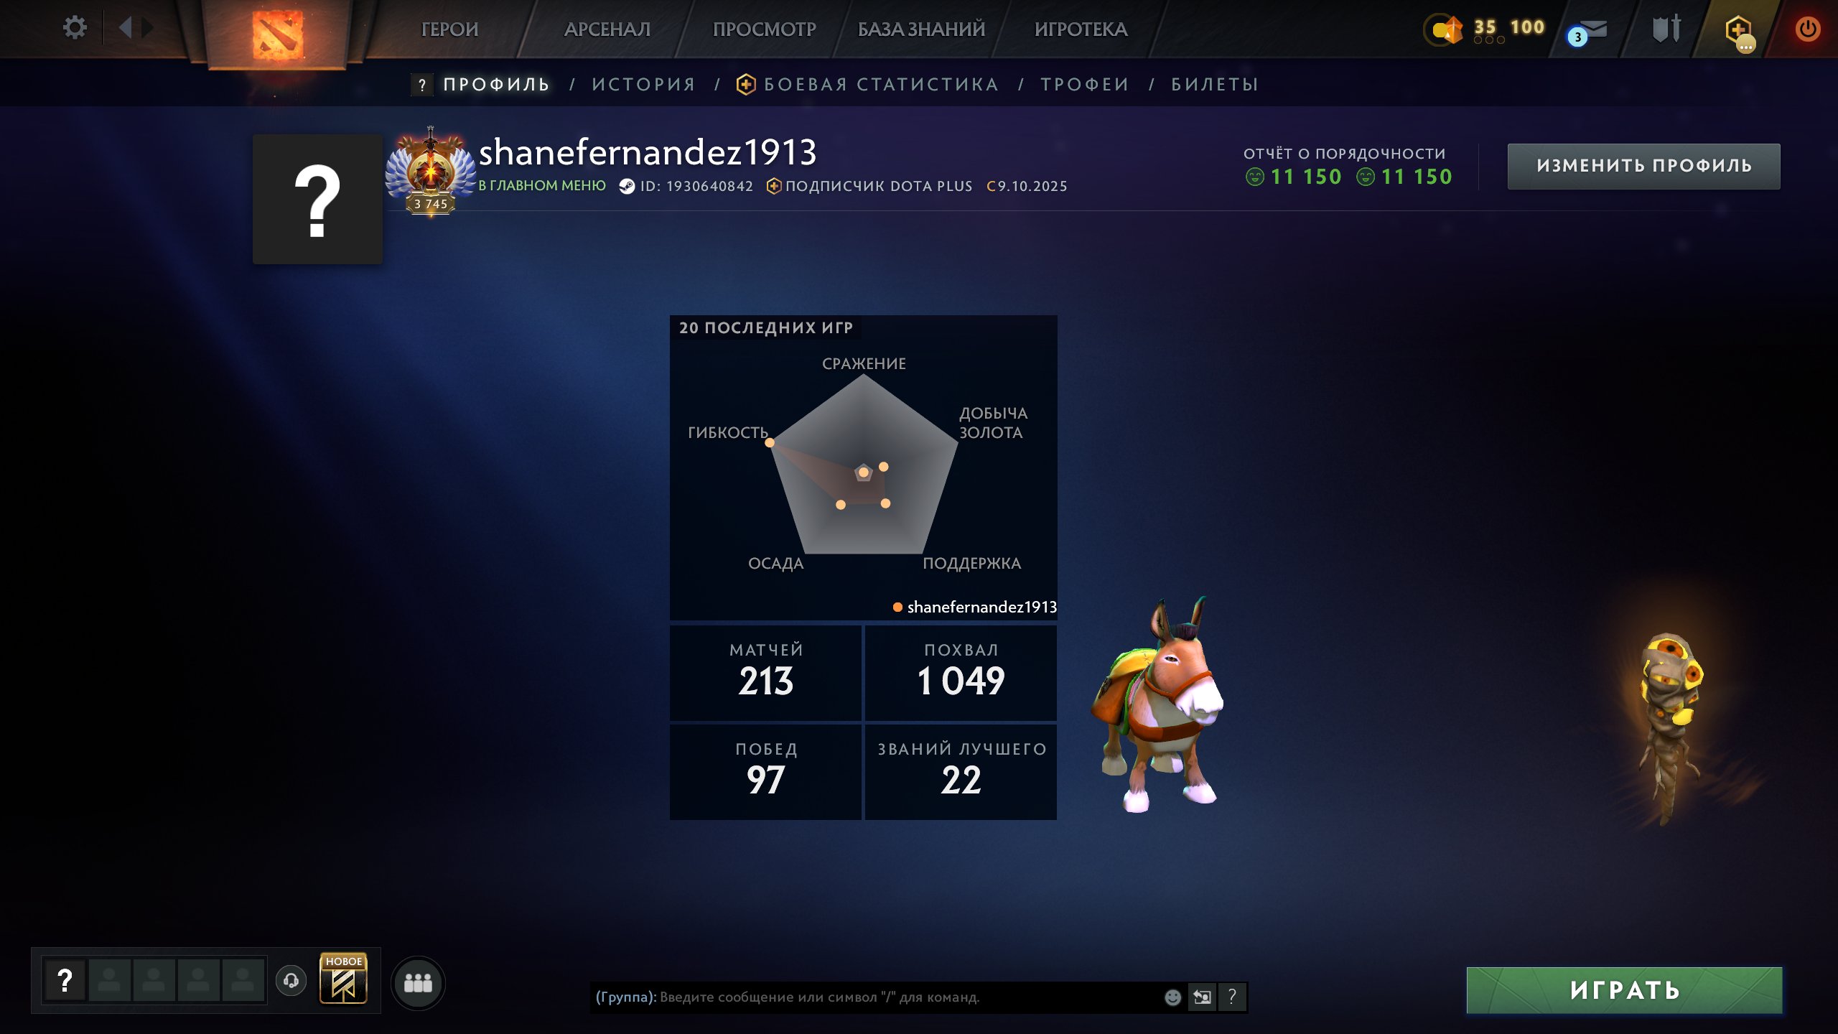
Task: Click the ИЗМЕНИТЬ ПРОФИЛЬ button
Action: [x=1643, y=166]
